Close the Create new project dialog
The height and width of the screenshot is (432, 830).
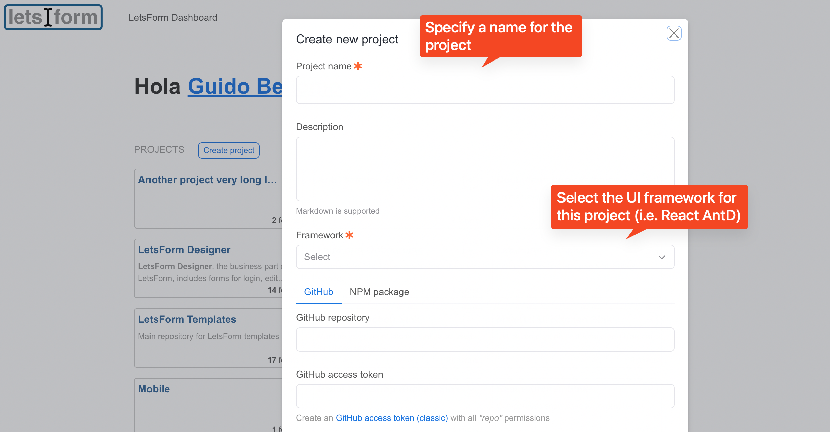[674, 33]
